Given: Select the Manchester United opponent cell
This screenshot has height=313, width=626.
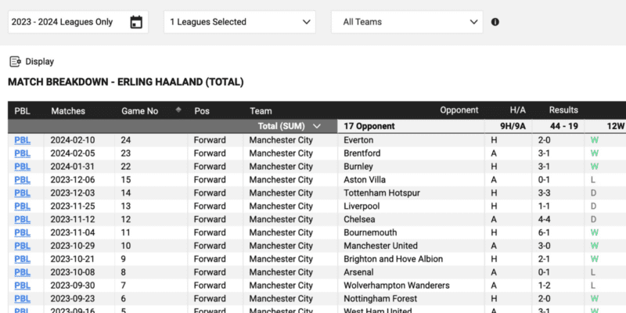Looking at the screenshot, I should coord(380,246).
